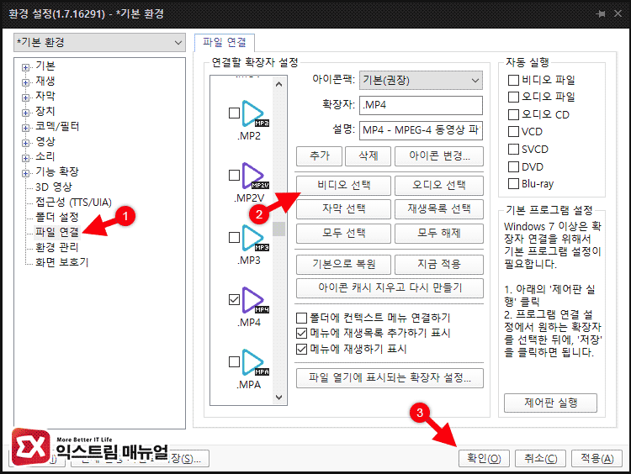Screen dimensions: 631x474
Task: Expand the 자막 tree node
Action: tap(25, 97)
